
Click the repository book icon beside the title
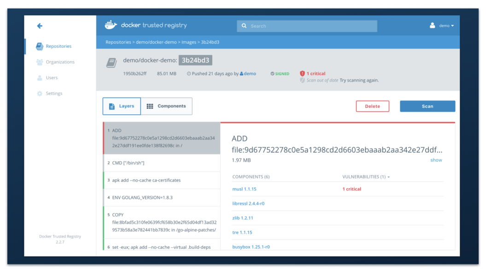[111, 63]
